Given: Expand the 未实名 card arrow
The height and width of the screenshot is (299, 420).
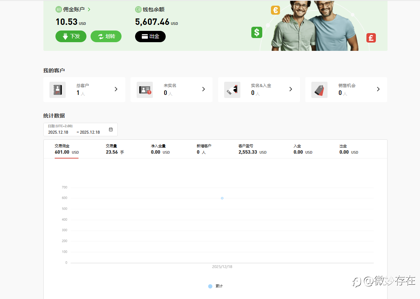Looking at the screenshot, I should click(x=203, y=89).
